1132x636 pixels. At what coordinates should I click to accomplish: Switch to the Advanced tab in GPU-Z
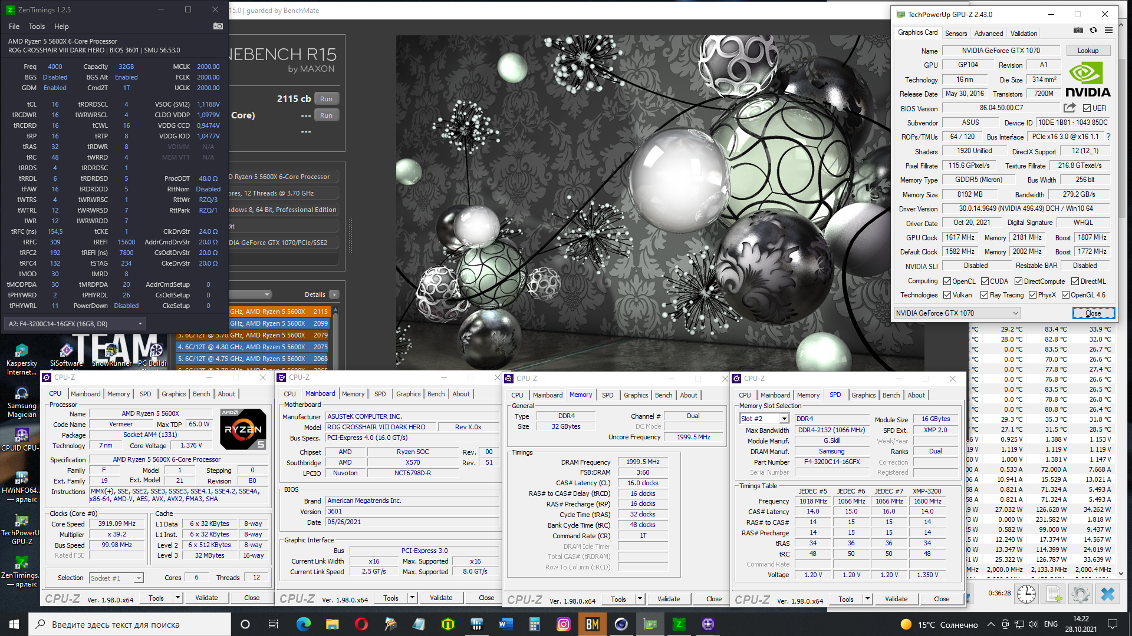click(988, 34)
